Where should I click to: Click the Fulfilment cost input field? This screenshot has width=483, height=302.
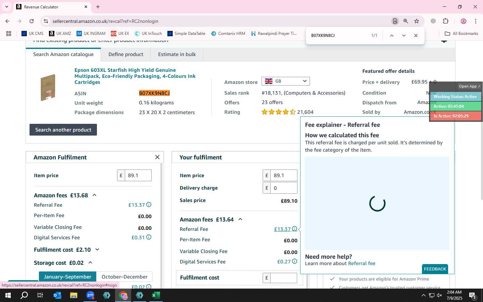coord(284,278)
